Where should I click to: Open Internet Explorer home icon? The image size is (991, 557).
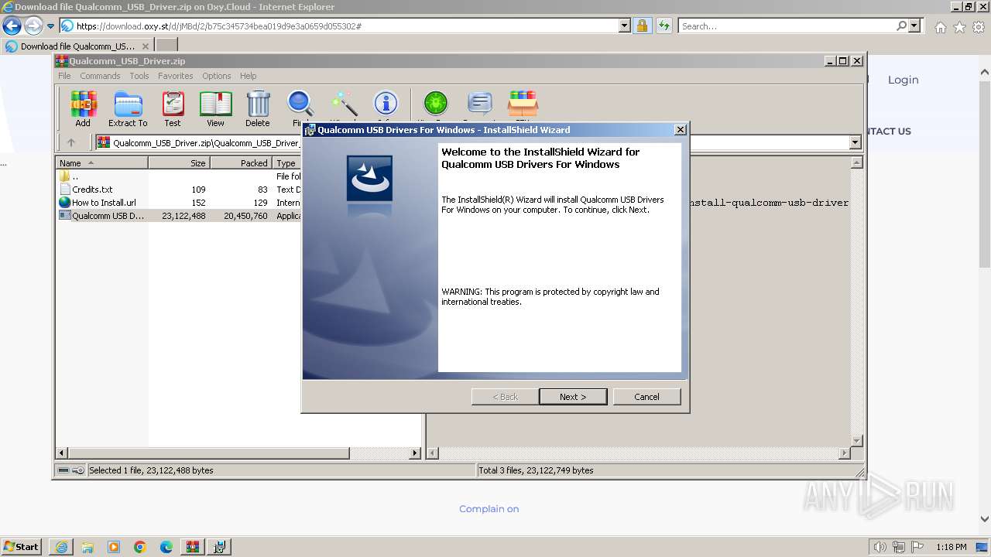(x=940, y=27)
